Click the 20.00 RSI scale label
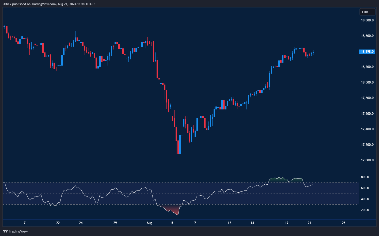This screenshot has height=236, width=379. (x=365, y=210)
